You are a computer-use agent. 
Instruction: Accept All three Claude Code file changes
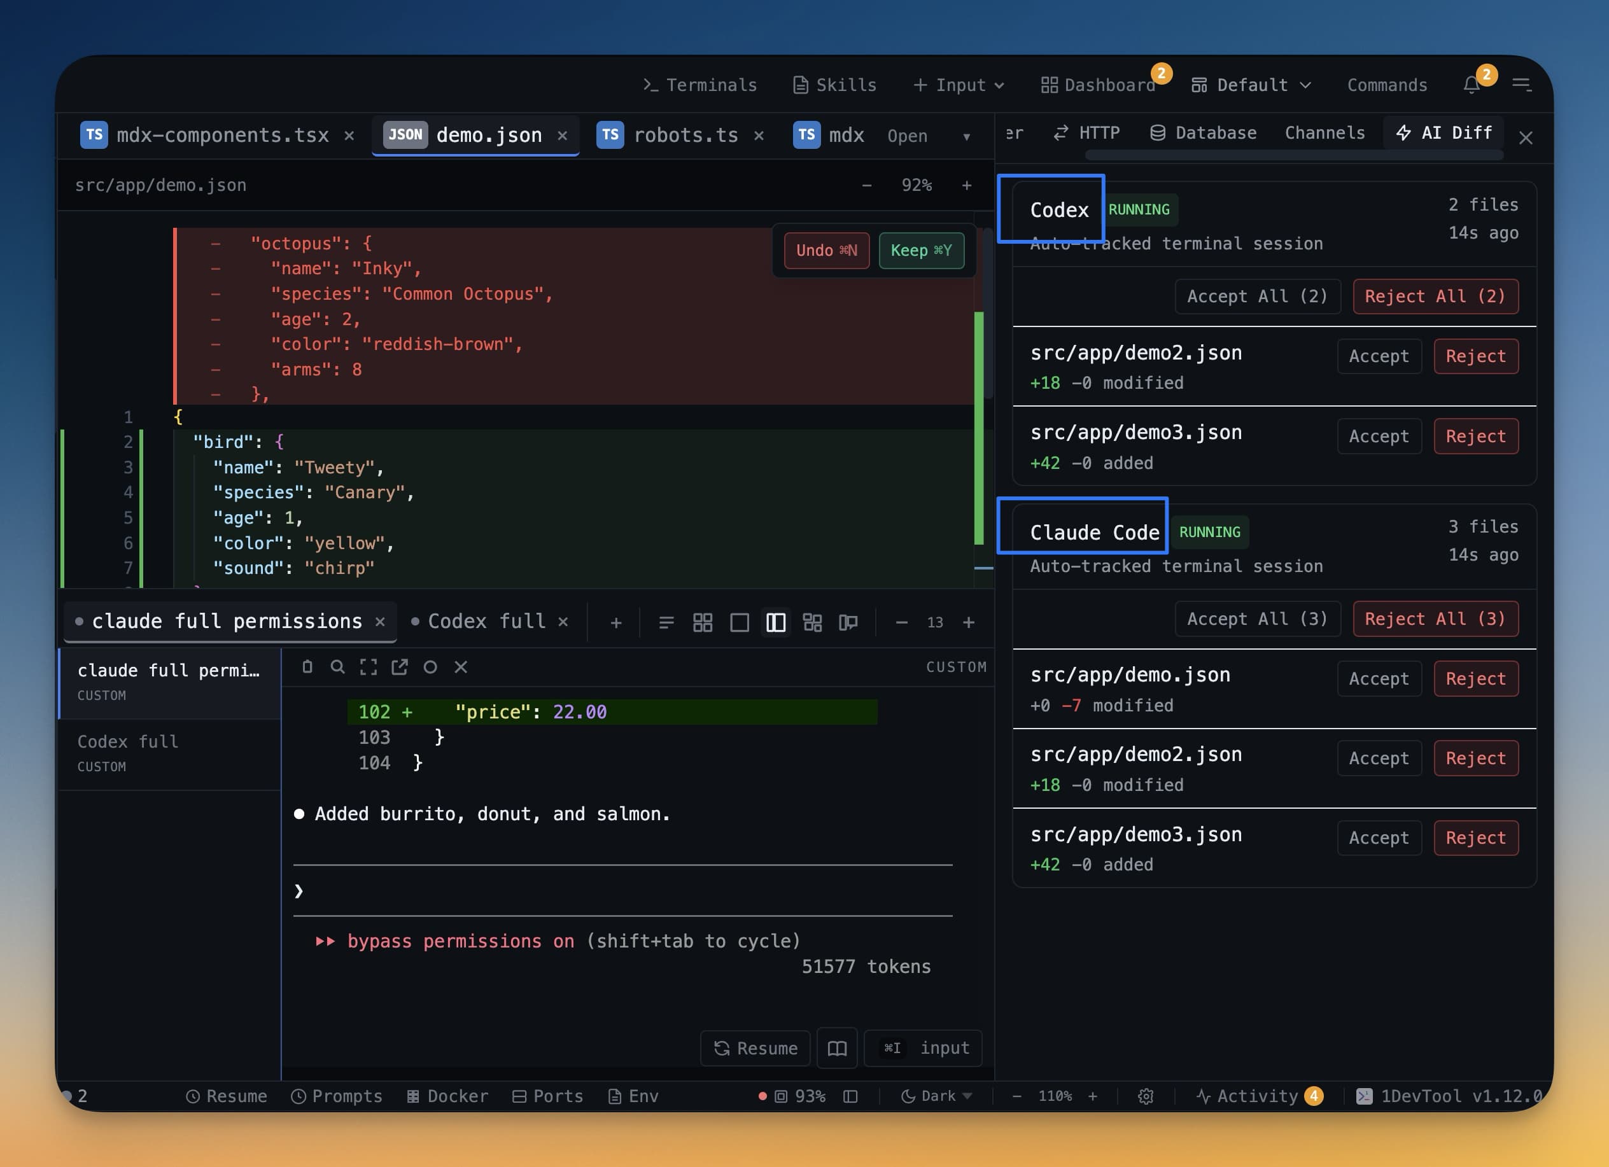(1257, 618)
